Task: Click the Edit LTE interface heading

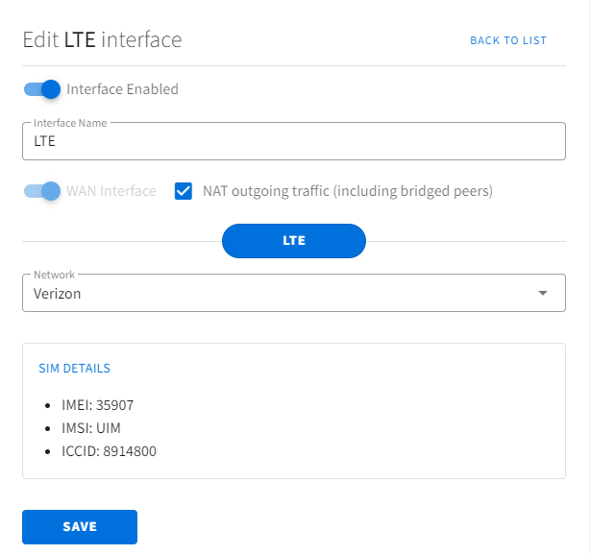Action: click(102, 39)
